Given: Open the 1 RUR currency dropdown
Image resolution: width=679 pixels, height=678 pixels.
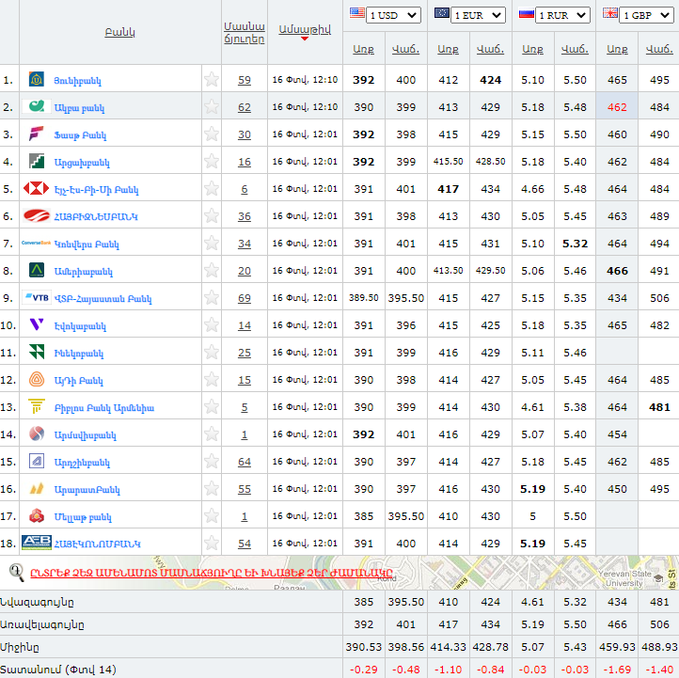Looking at the screenshot, I should point(562,15).
